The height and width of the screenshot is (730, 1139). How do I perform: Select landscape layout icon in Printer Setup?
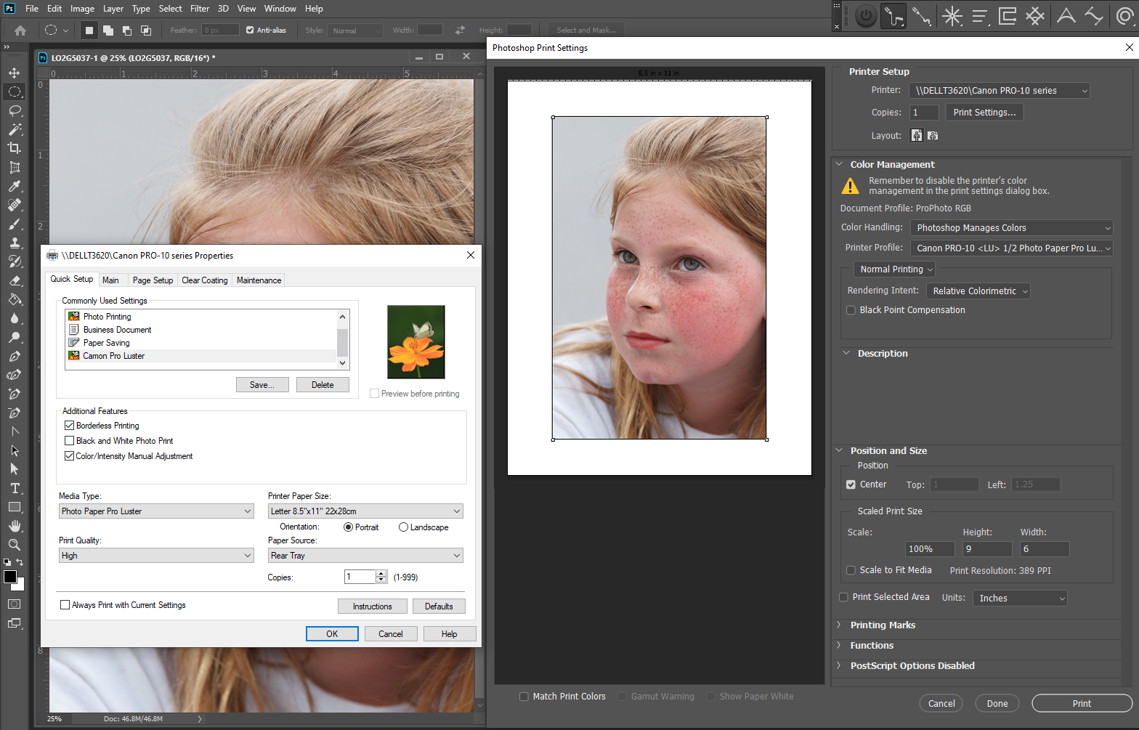933,136
